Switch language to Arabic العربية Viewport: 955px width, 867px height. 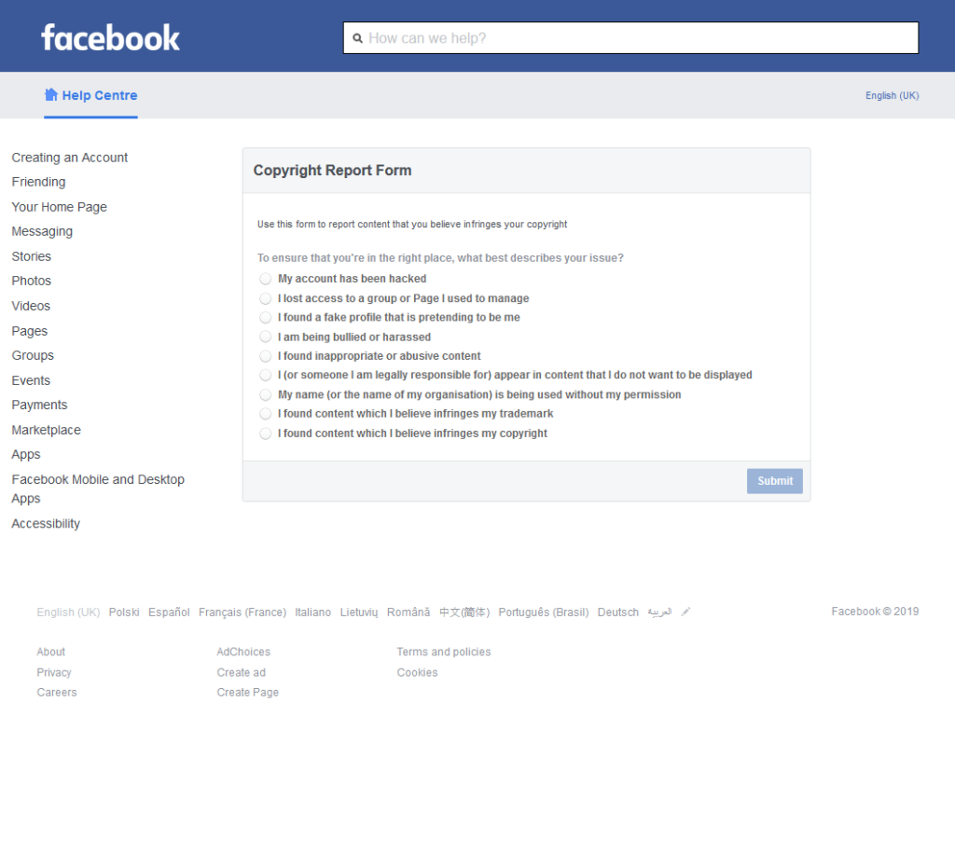[659, 612]
